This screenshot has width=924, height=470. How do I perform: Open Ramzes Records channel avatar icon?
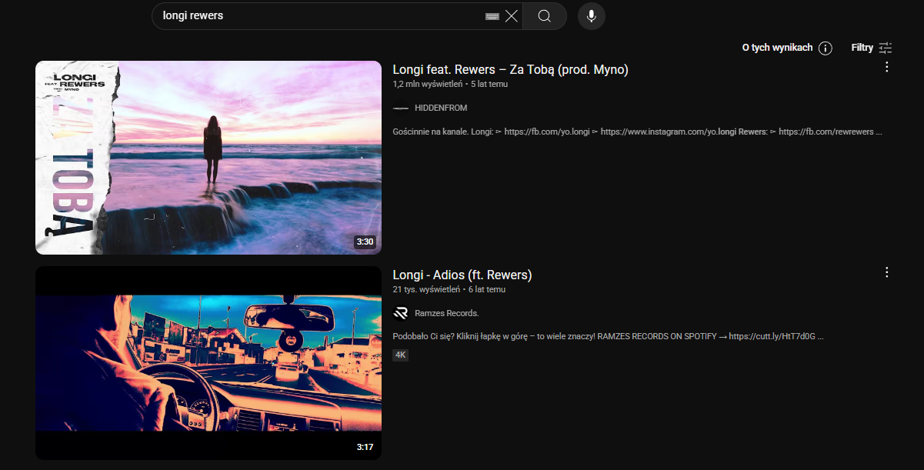tap(400, 313)
